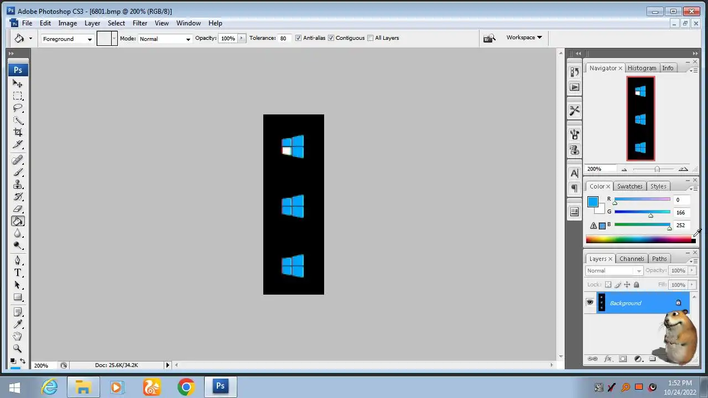Toggle lock transparent pixels in Layers
The image size is (708, 398).
point(608,285)
